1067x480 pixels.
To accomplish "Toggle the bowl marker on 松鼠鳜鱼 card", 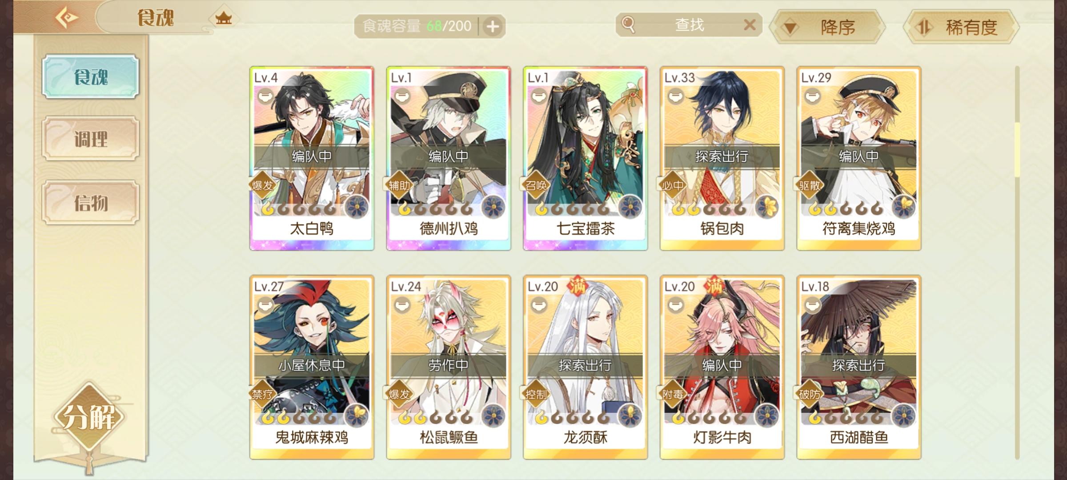I will 402,304.
